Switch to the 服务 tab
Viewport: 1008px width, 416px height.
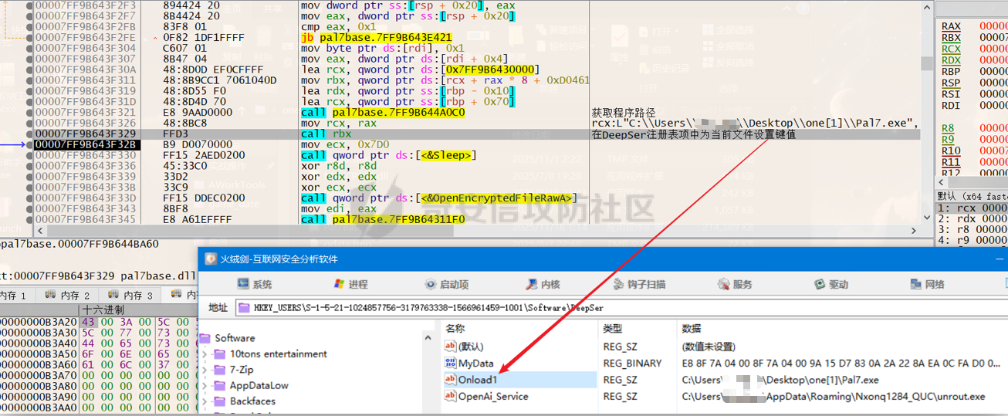734,284
